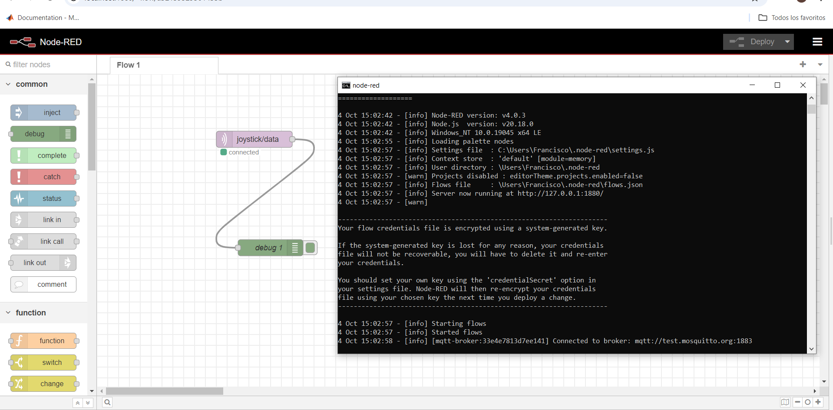
Task: Click the horizontal canvas scrollbar thumb
Action: coord(165,391)
